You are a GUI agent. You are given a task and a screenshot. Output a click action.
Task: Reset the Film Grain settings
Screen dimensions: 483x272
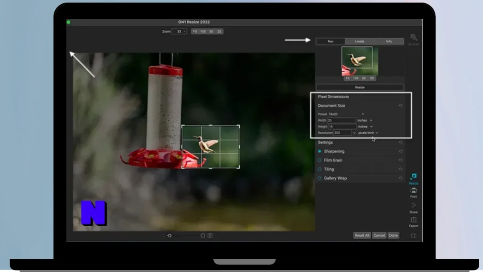click(x=400, y=161)
